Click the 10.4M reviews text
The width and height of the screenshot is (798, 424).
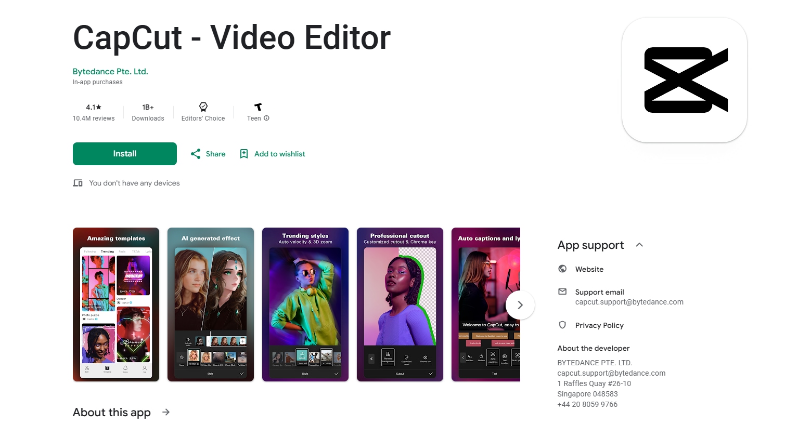click(x=94, y=118)
